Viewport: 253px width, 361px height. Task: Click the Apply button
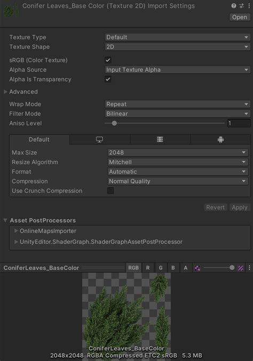[240, 208]
